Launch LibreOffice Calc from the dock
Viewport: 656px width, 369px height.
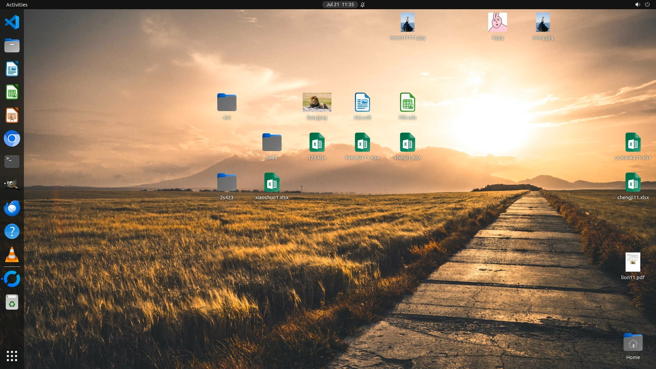point(12,92)
